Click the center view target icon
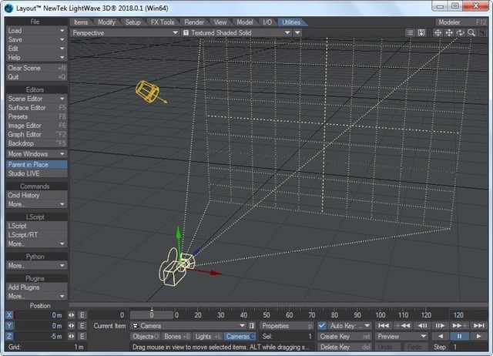Image resolution: width=493 pixels, height=356 pixels. [438, 33]
